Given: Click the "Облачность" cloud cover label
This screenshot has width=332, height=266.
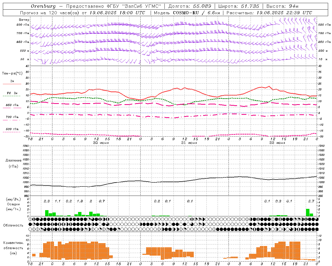Looking at the screenshot, I should (13, 225).
